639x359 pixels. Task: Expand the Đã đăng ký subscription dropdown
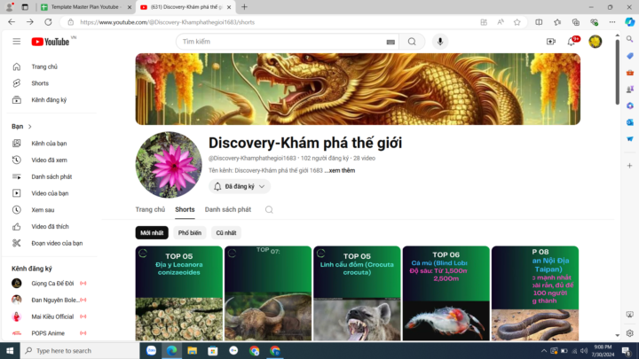[x=240, y=186]
